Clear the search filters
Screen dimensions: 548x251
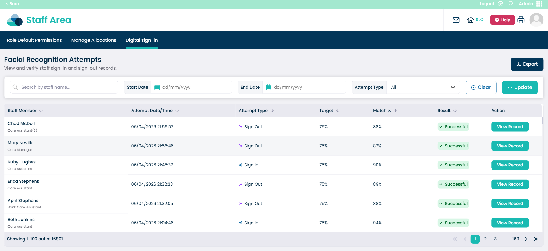[x=481, y=88]
